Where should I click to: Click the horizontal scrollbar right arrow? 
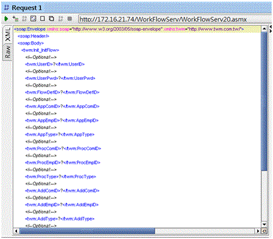[x=258, y=231]
